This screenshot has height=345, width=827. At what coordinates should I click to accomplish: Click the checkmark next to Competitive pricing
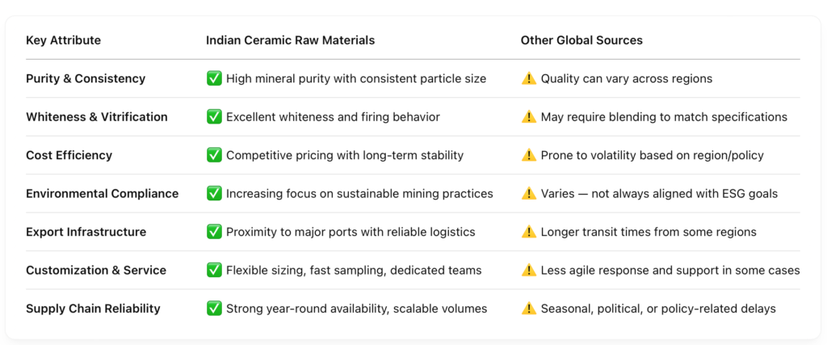(214, 155)
